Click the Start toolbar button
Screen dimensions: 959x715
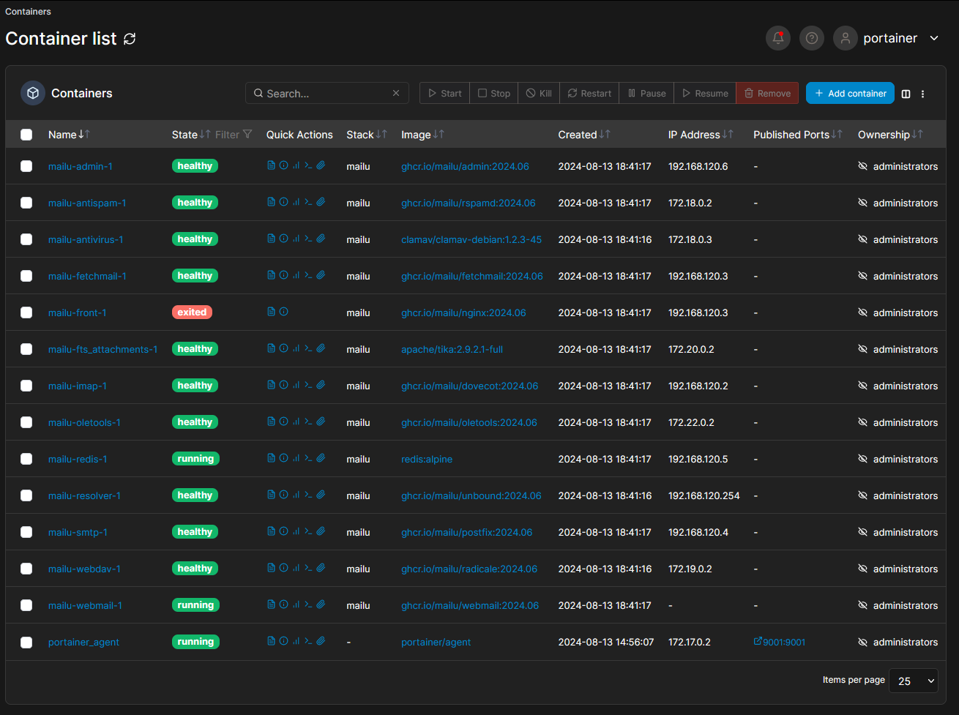444,93
